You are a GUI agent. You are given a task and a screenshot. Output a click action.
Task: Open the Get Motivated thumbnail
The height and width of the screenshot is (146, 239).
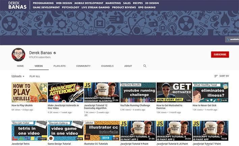[174, 92]
